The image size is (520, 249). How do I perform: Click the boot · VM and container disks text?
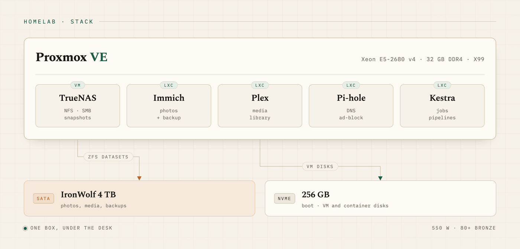pyautogui.click(x=345, y=206)
